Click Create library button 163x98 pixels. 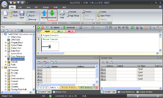pos(102,12)
